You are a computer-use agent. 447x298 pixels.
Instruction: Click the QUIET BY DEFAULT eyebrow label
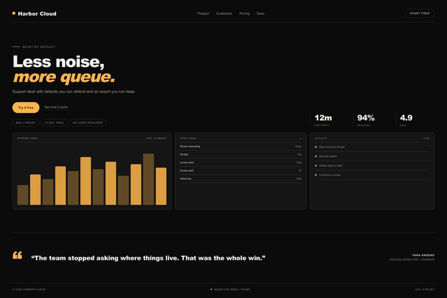point(39,47)
